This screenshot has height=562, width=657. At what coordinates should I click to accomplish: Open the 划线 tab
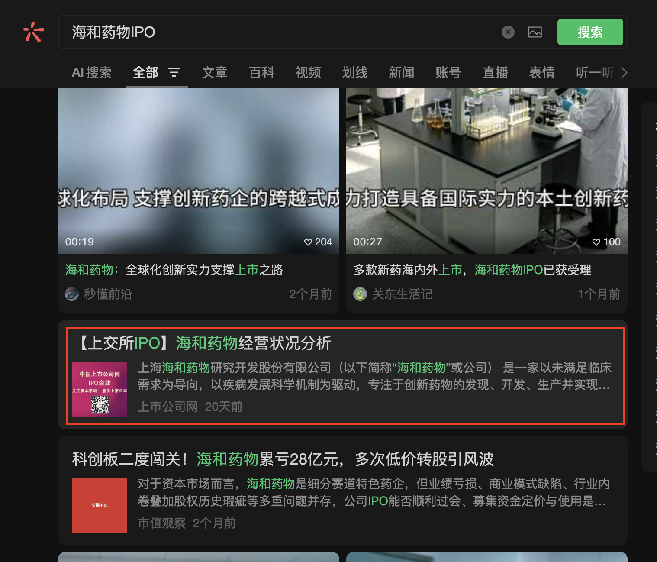355,72
